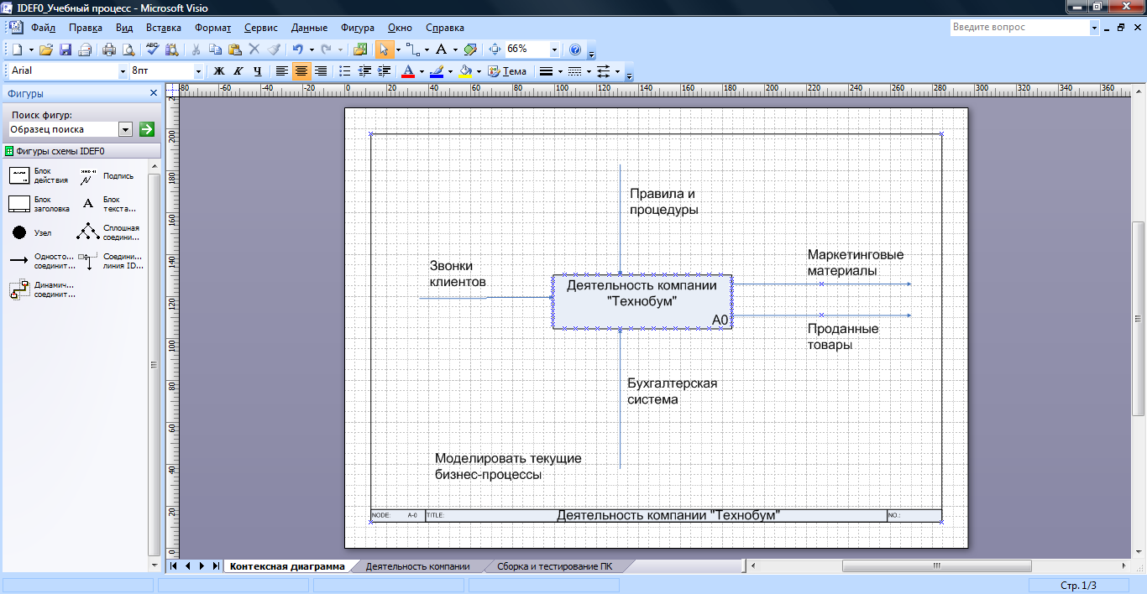Toggle bold formatting (Ж)
The image size is (1147, 594).
219,71
